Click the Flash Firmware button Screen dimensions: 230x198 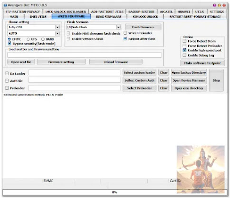(x=143, y=27)
